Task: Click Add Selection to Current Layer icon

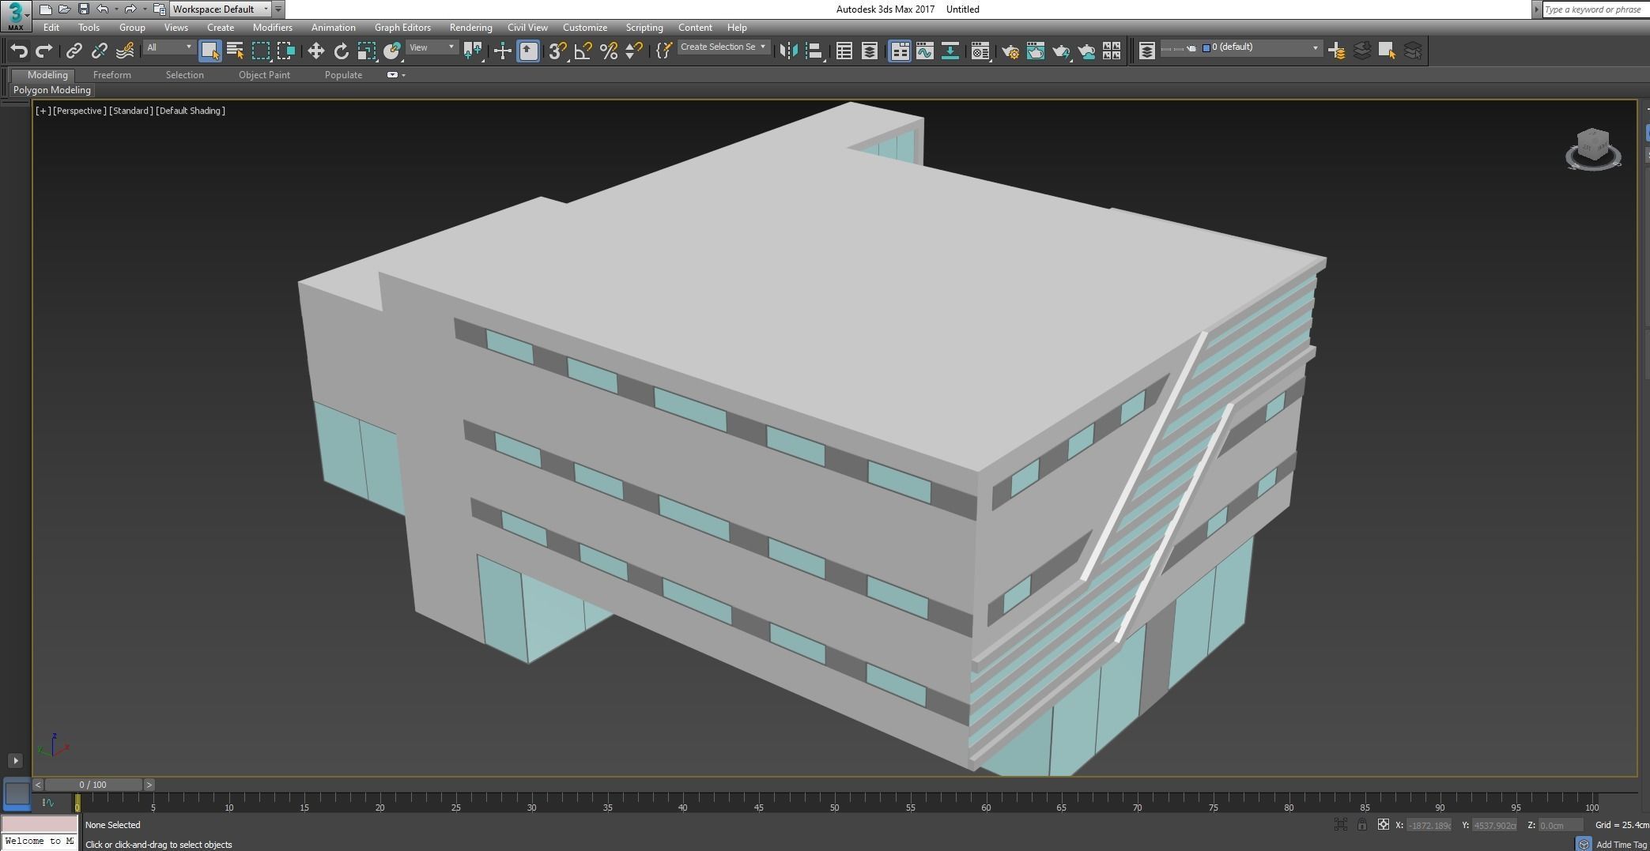Action: (1361, 51)
